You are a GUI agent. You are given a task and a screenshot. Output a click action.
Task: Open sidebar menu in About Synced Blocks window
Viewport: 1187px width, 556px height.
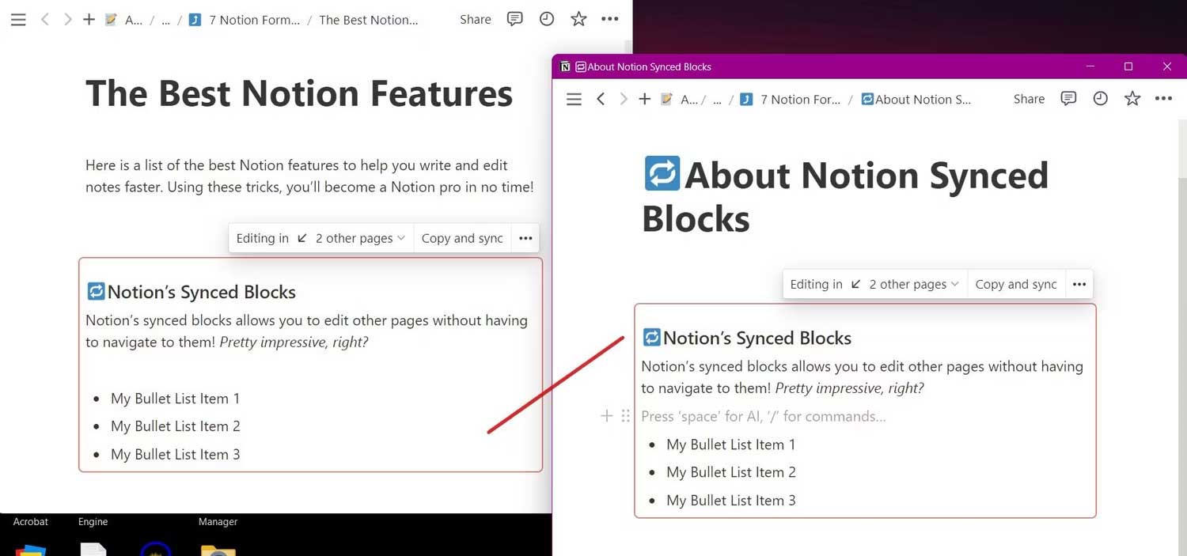tap(574, 99)
